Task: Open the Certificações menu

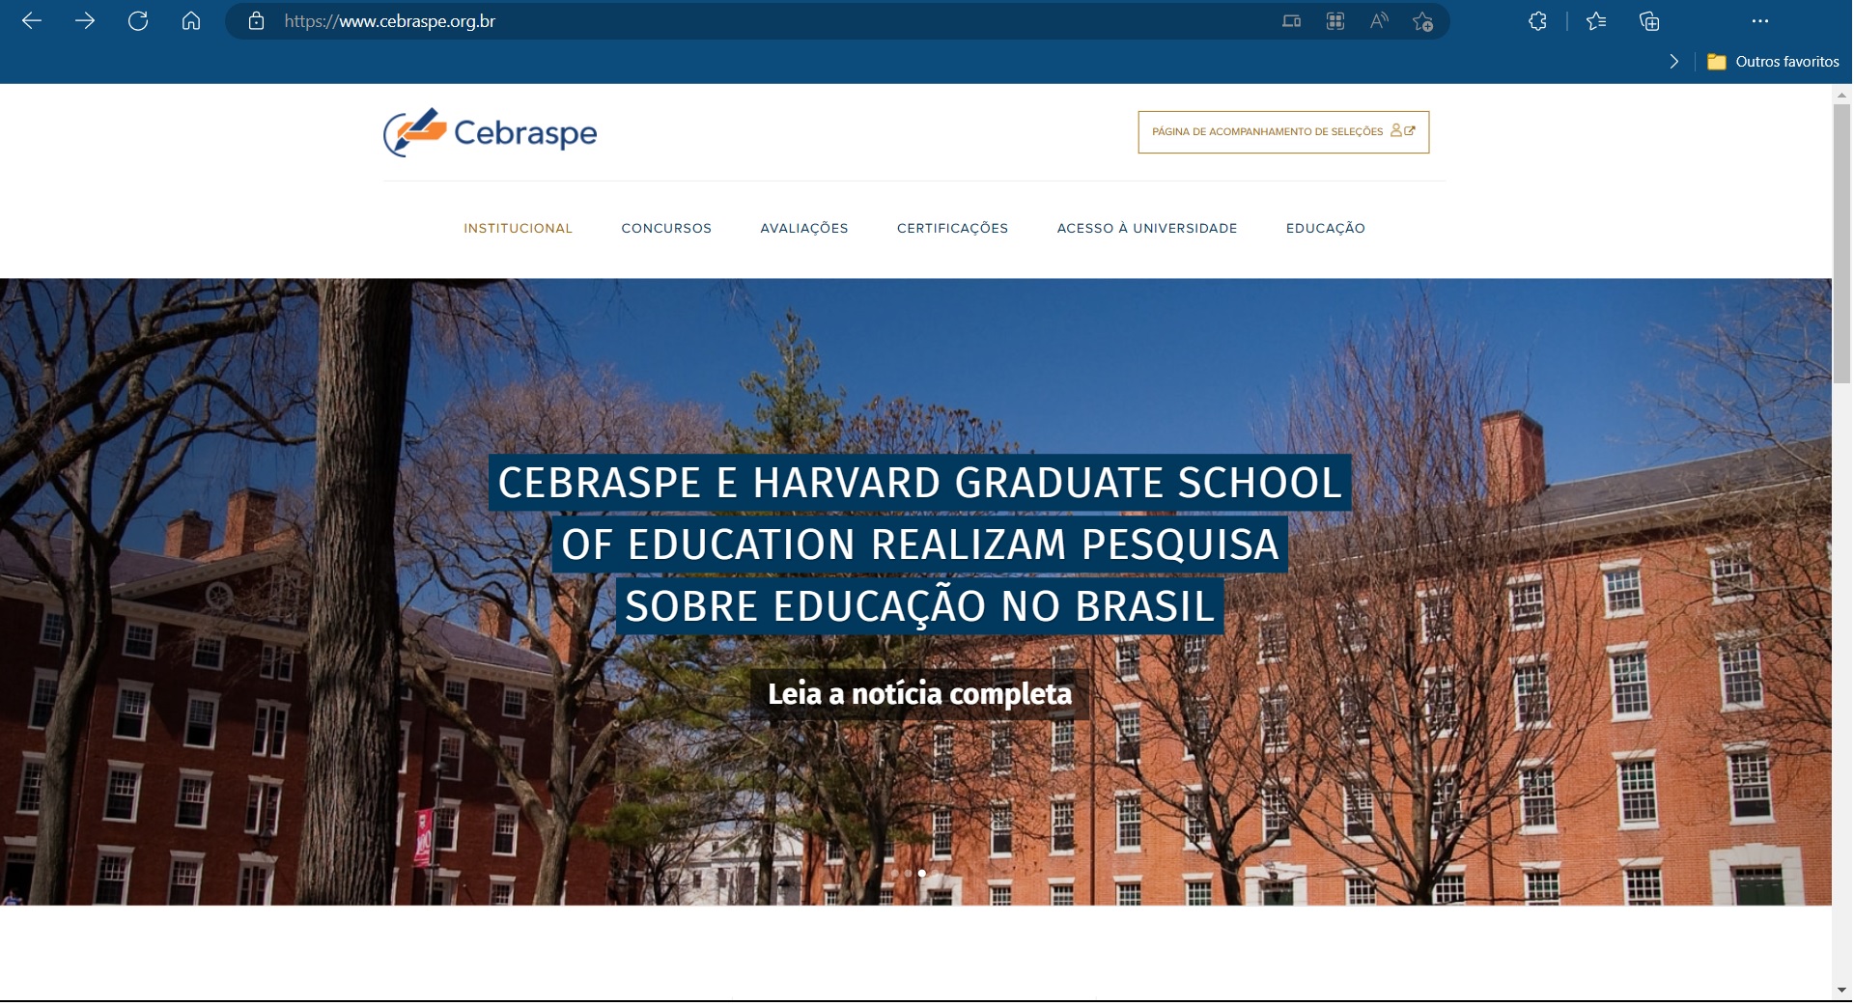Action: [952, 229]
